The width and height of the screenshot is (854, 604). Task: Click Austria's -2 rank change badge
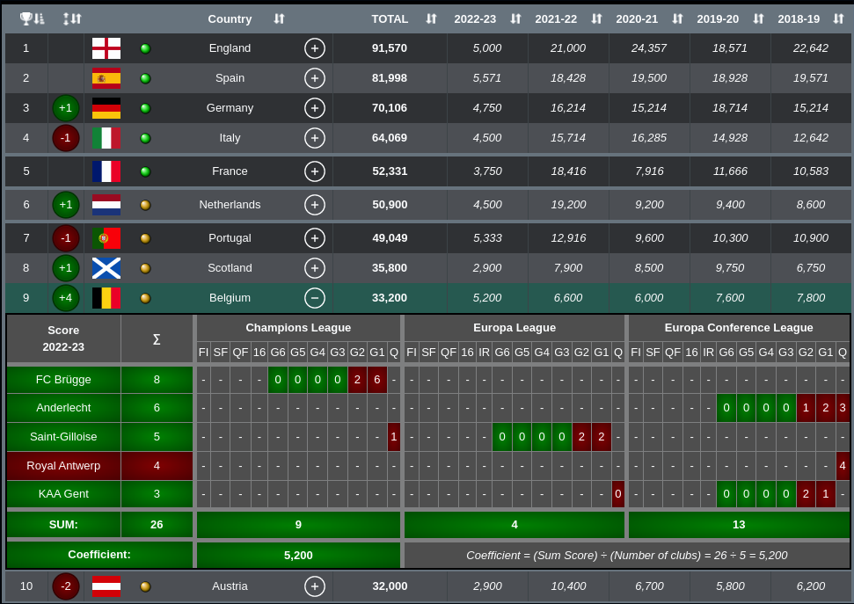[66, 586]
